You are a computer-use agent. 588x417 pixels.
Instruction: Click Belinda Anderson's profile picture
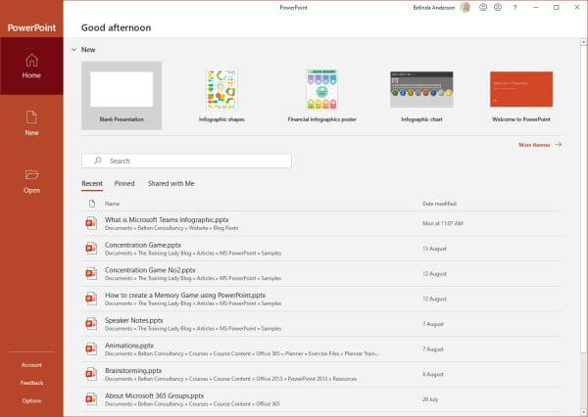pos(465,7)
